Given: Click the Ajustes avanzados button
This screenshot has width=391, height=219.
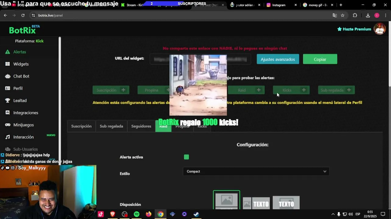Looking at the screenshot, I should coord(278,59).
